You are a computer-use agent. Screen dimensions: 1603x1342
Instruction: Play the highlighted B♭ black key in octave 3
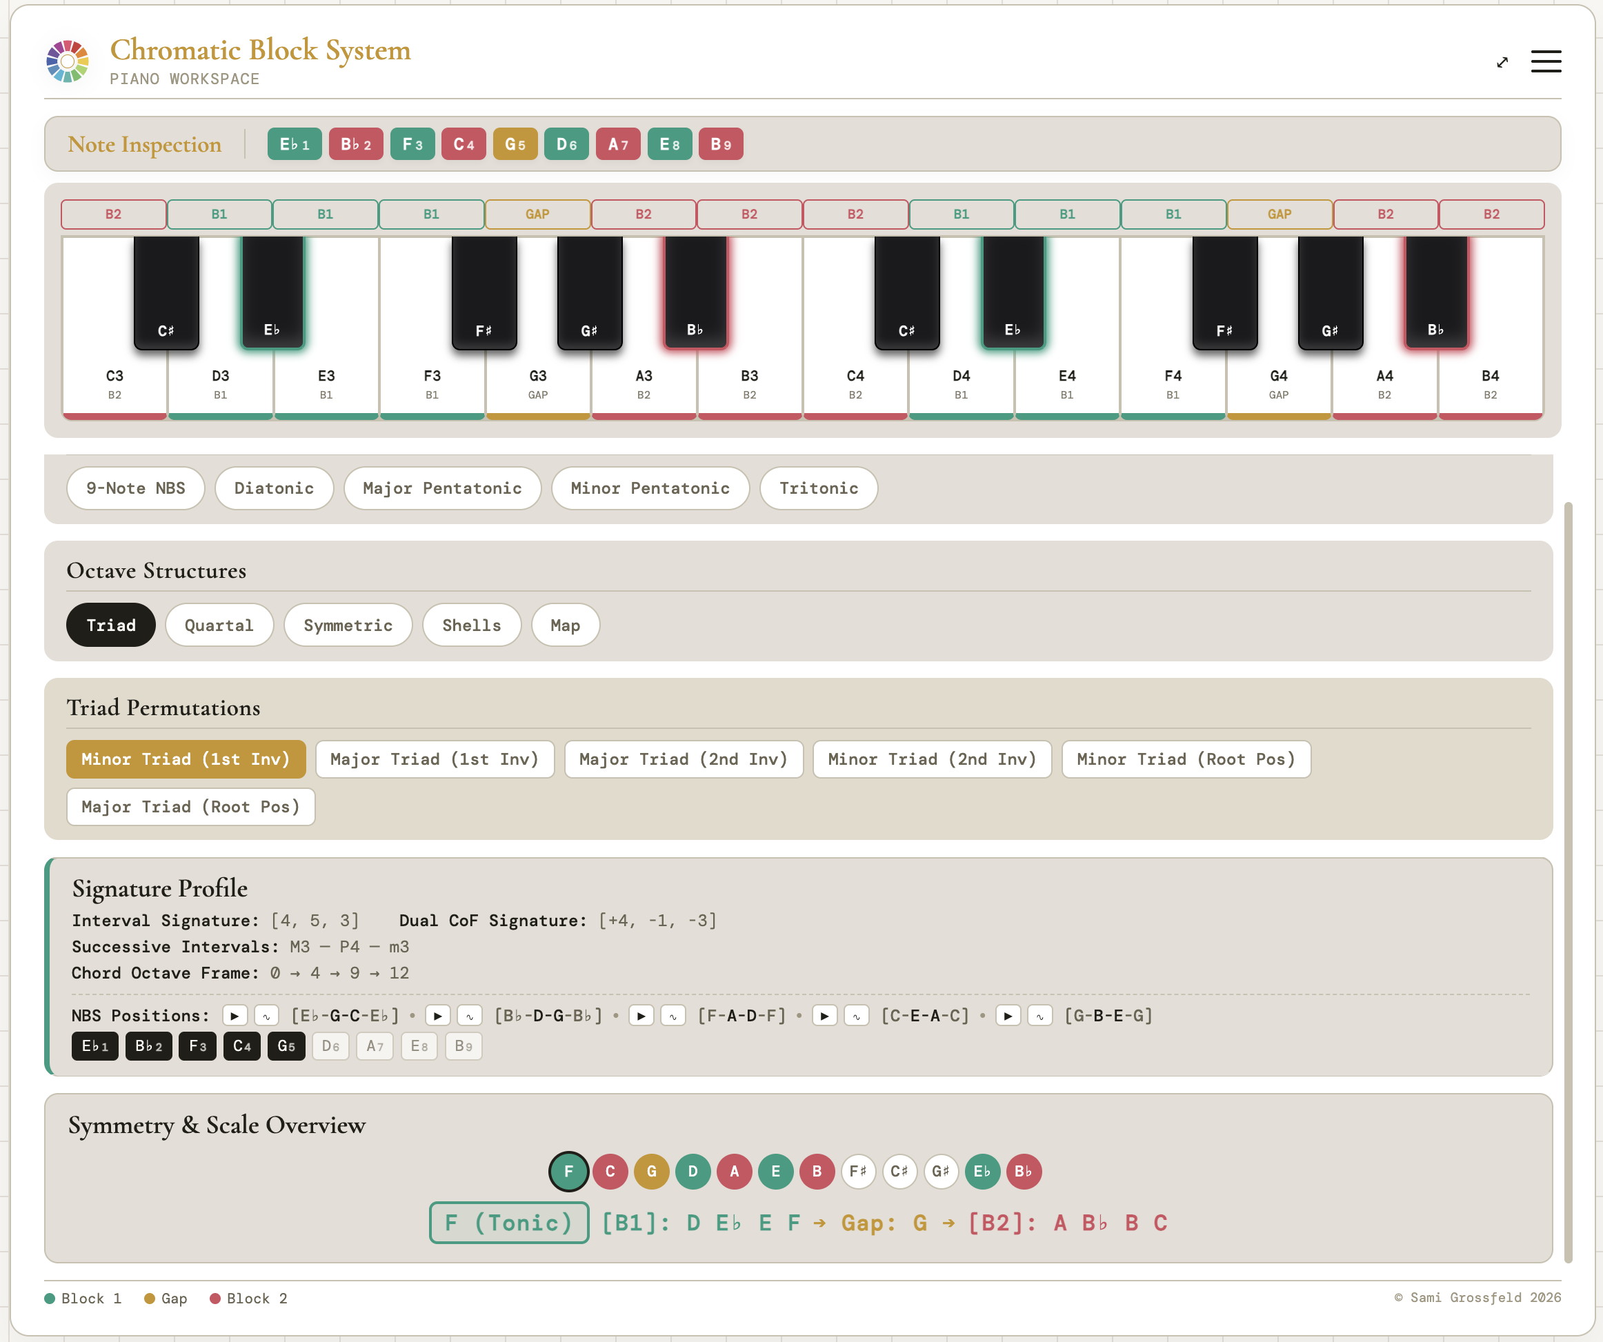pos(695,292)
